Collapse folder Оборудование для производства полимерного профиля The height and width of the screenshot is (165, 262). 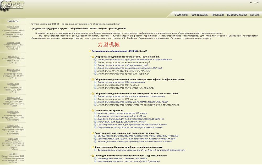pos(93,79)
